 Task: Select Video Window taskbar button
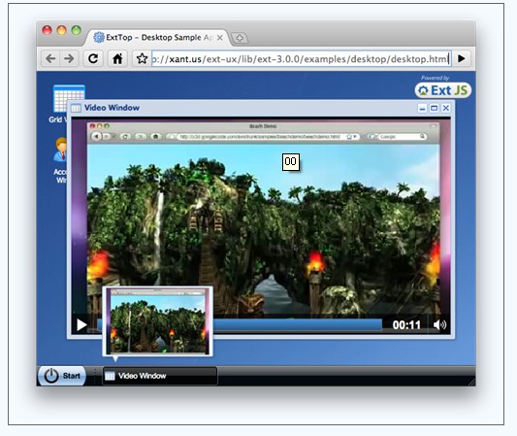160,376
